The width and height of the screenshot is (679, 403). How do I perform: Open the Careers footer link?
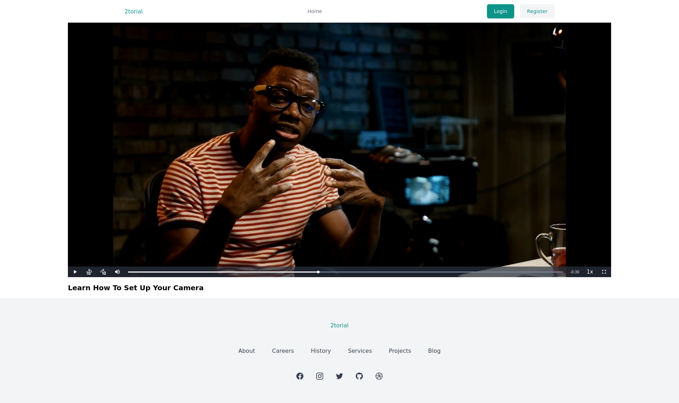(x=283, y=351)
